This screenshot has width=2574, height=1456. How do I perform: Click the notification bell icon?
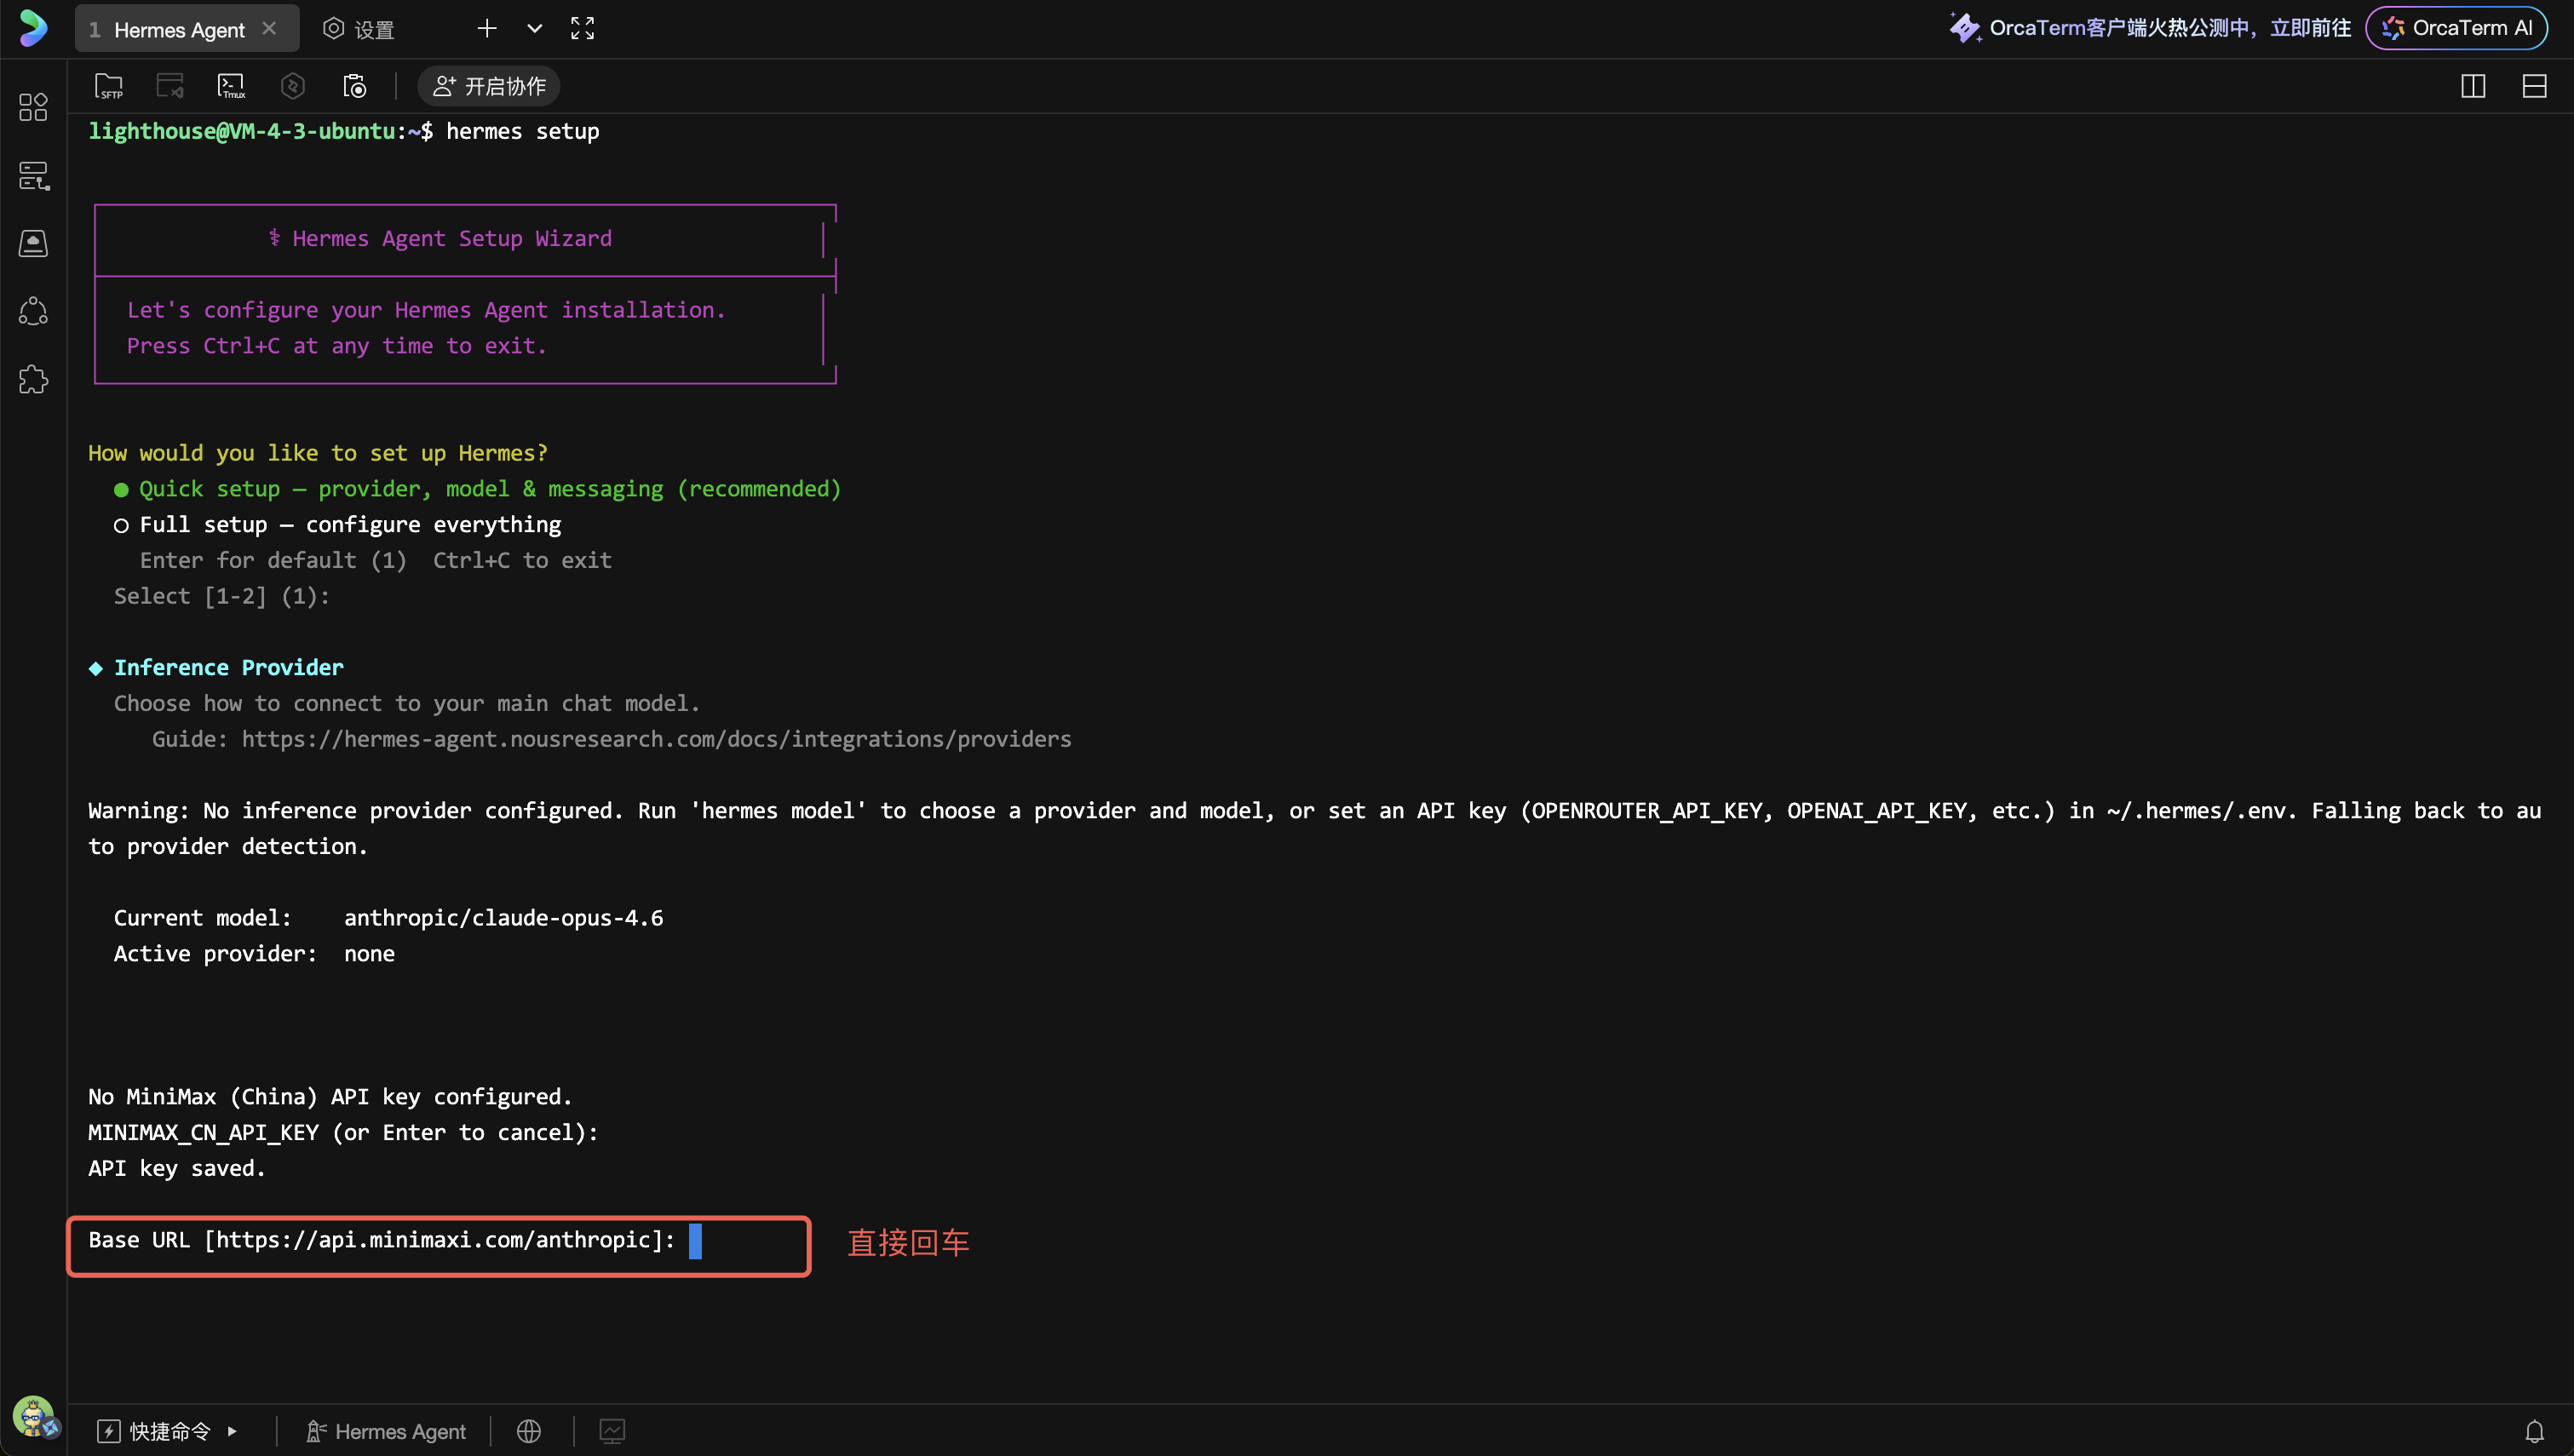coord(2534,1431)
